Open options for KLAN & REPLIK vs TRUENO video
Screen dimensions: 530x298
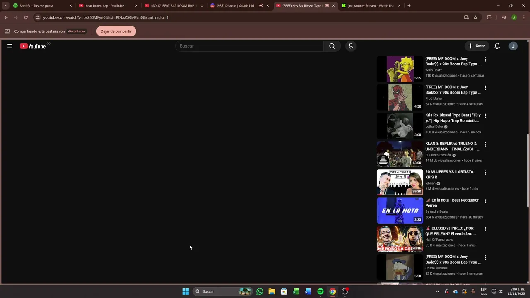[485, 144]
